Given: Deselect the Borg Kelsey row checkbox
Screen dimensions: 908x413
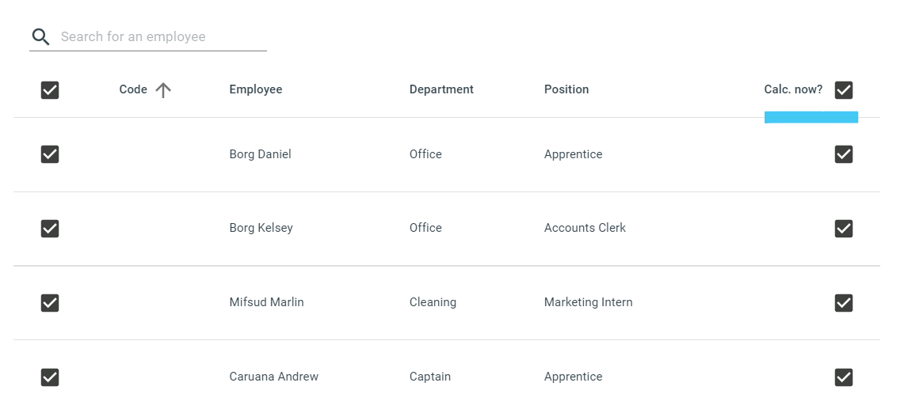Looking at the screenshot, I should point(50,229).
